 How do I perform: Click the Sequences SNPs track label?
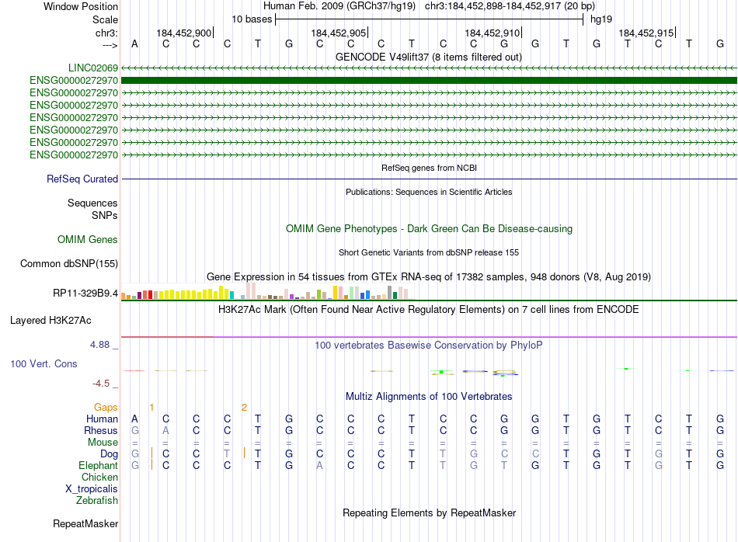92,210
